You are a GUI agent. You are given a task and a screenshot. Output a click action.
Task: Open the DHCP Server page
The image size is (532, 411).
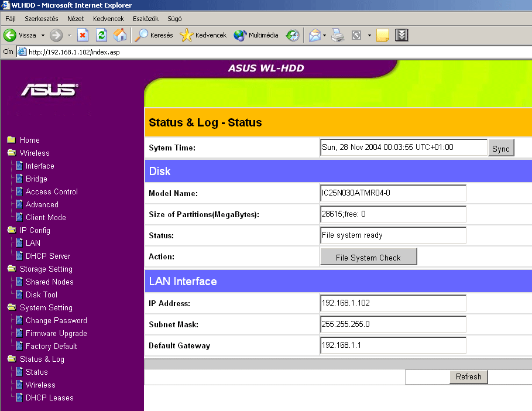43,256
